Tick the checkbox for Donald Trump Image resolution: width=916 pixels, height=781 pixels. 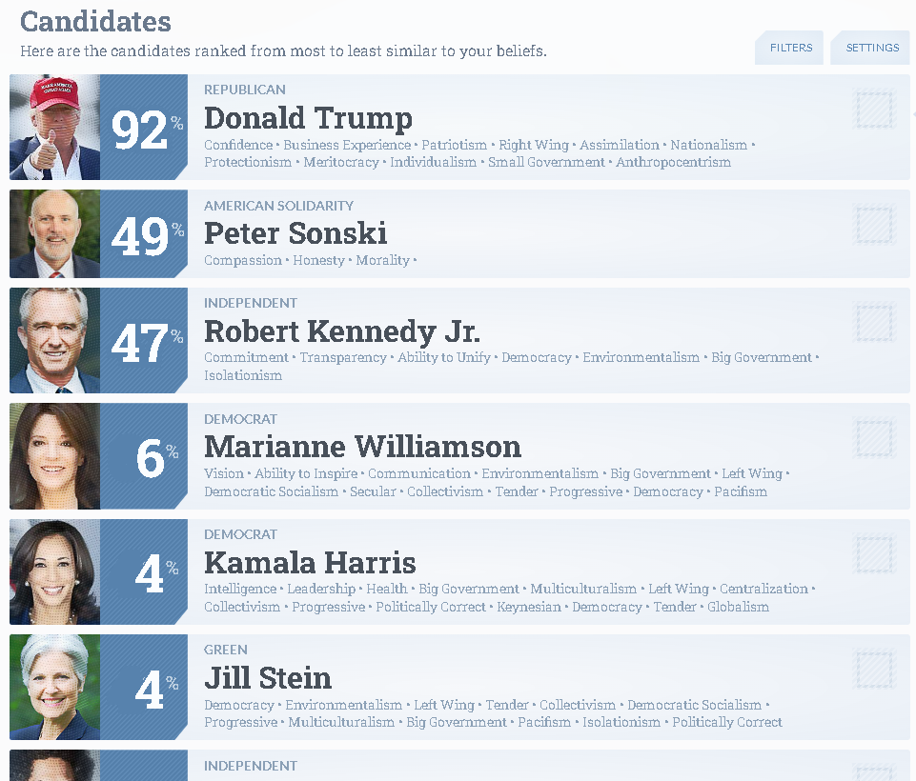coord(873,109)
